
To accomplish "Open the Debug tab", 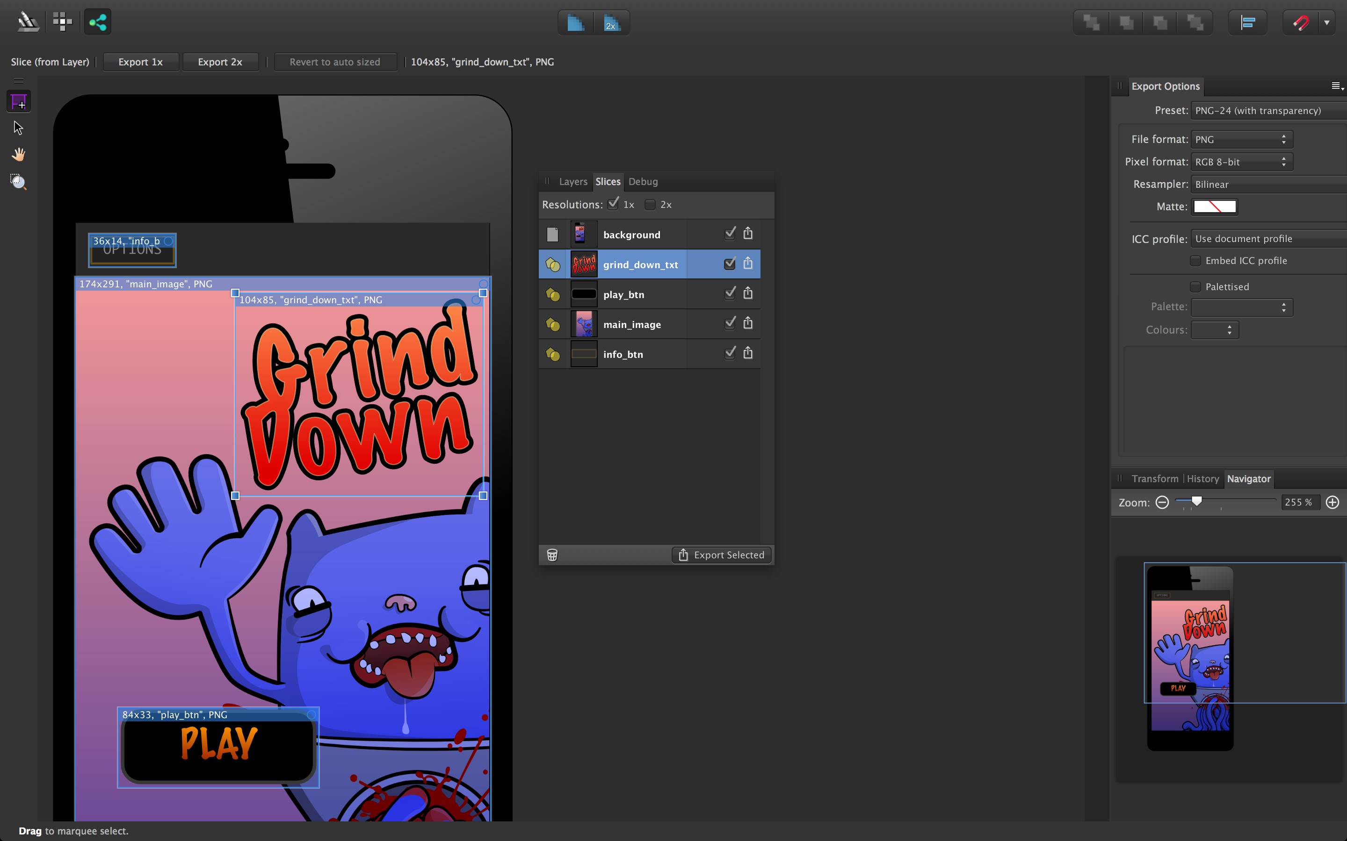I will point(643,181).
